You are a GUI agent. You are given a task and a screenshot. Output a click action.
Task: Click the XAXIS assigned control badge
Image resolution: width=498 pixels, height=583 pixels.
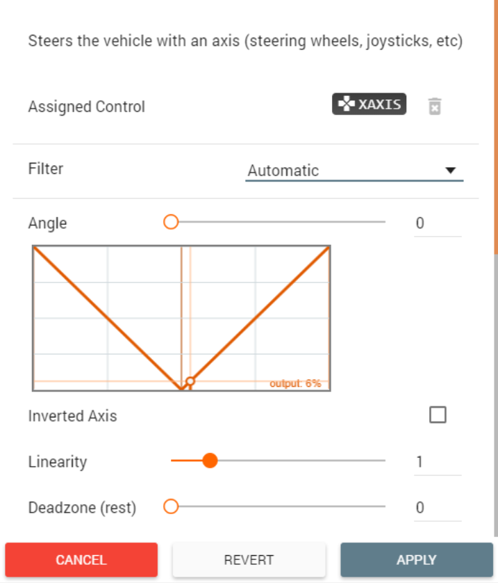(x=369, y=104)
